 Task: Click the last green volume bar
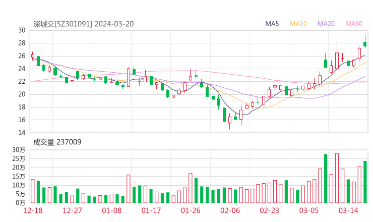click(x=365, y=182)
